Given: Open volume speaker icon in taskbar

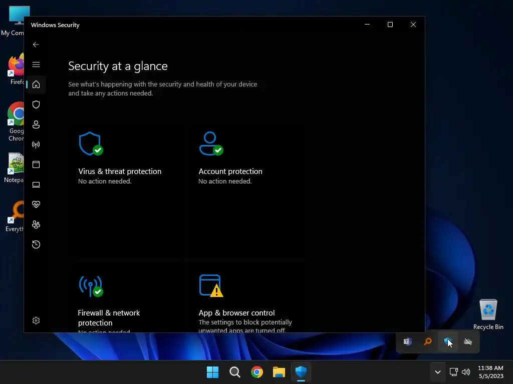Looking at the screenshot, I should pyautogui.click(x=466, y=372).
